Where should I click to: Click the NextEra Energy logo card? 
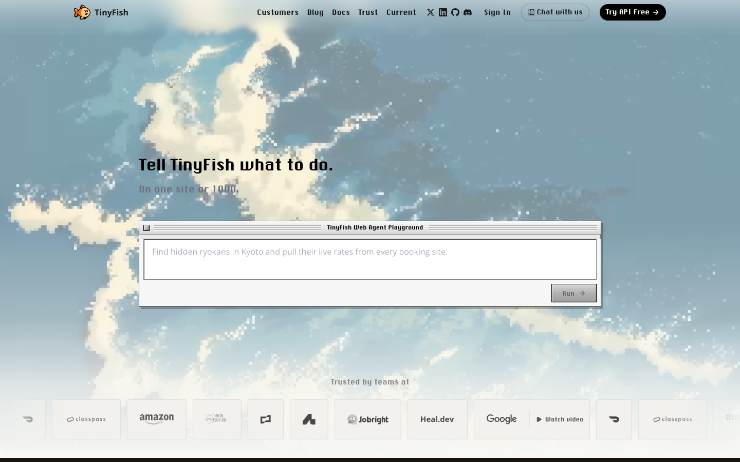(217, 419)
